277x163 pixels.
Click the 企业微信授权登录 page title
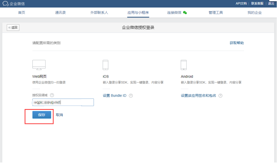tap(138, 27)
